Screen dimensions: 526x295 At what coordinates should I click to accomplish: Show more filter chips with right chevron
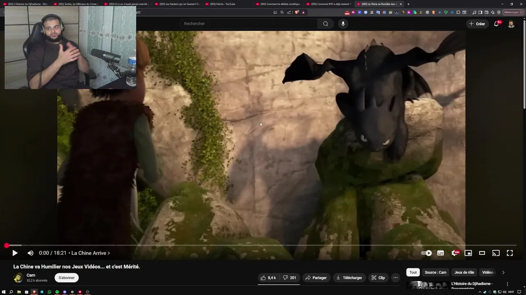click(503, 272)
